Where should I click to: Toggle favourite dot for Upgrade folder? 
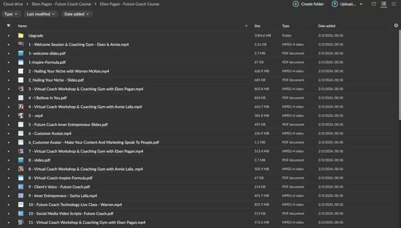click(9, 36)
